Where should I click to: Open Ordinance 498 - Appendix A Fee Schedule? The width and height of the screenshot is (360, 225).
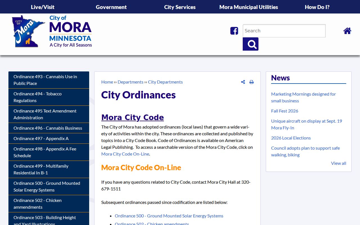[49, 152]
